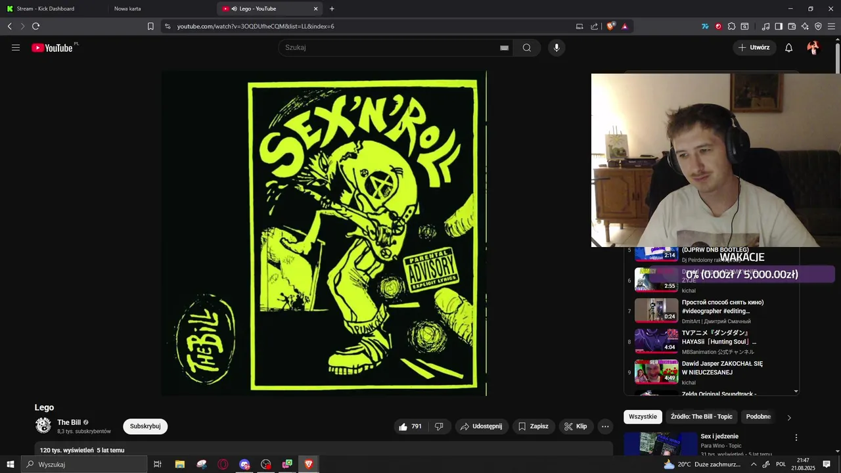
Task: Play playlist item kichal ŻYJĘ thumbnail
Action: 656,279
